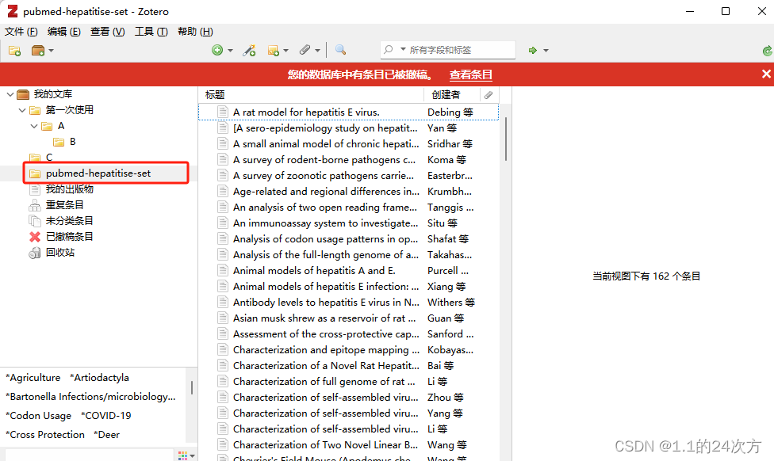Select 'Animal models of hepatitis A and E.'
This screenshot has width=774, height=461.
348,270
